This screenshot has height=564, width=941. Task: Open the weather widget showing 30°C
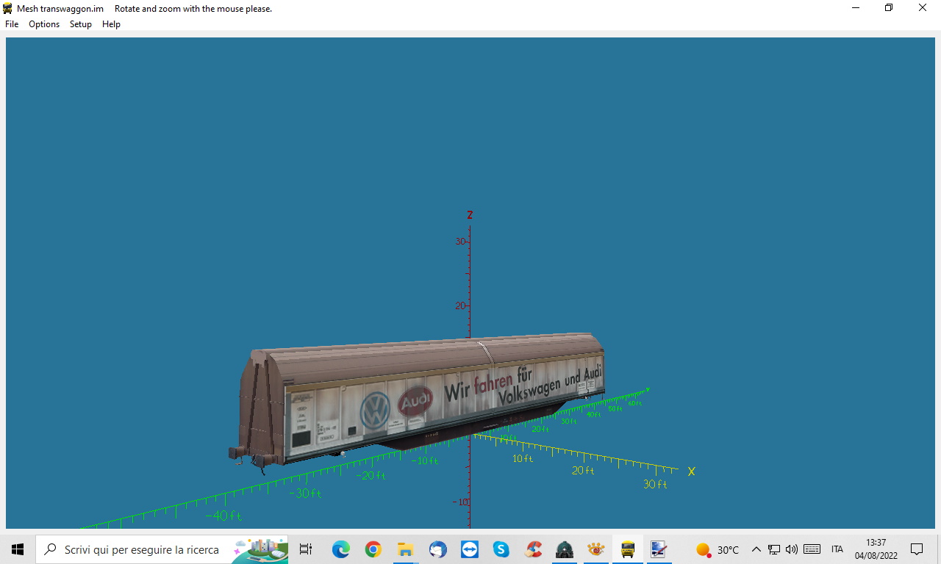click(x=718, y=549)
